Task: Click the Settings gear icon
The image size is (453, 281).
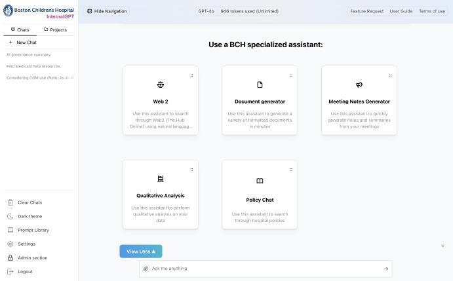Action: [x=10, y=244]
